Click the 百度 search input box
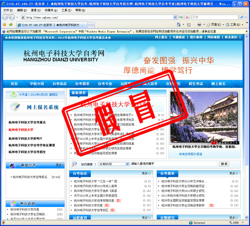This screenshot has width=250, height=226. 215,17
